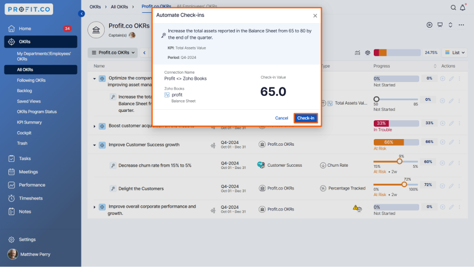The height and width of the screenshot is (267, 474).
Task: Click edit pencil for Decrease churn rate
Action: (451, 163)
